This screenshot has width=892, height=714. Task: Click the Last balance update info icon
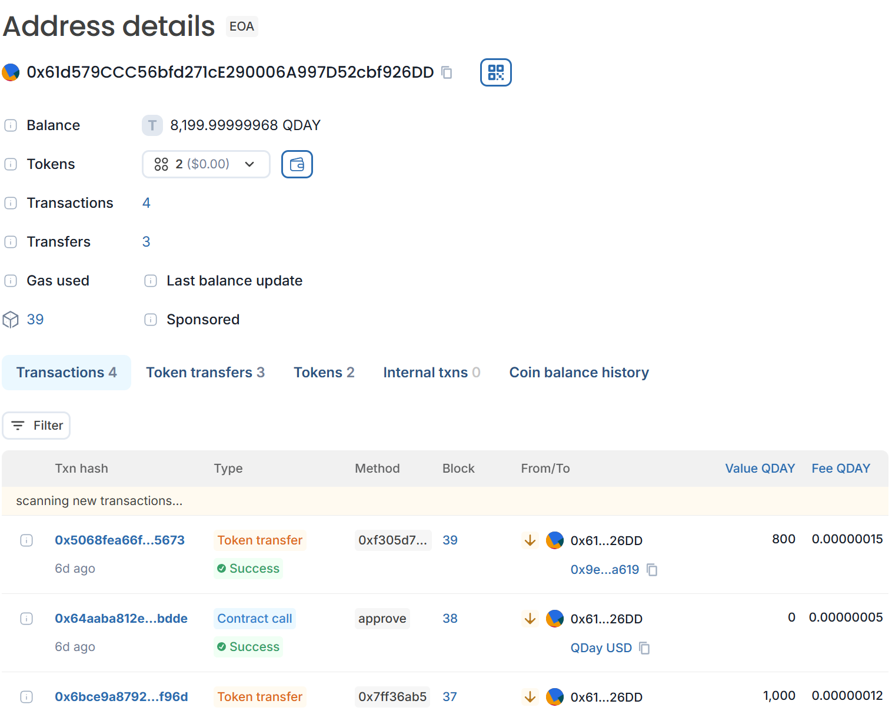pos(151,281)
